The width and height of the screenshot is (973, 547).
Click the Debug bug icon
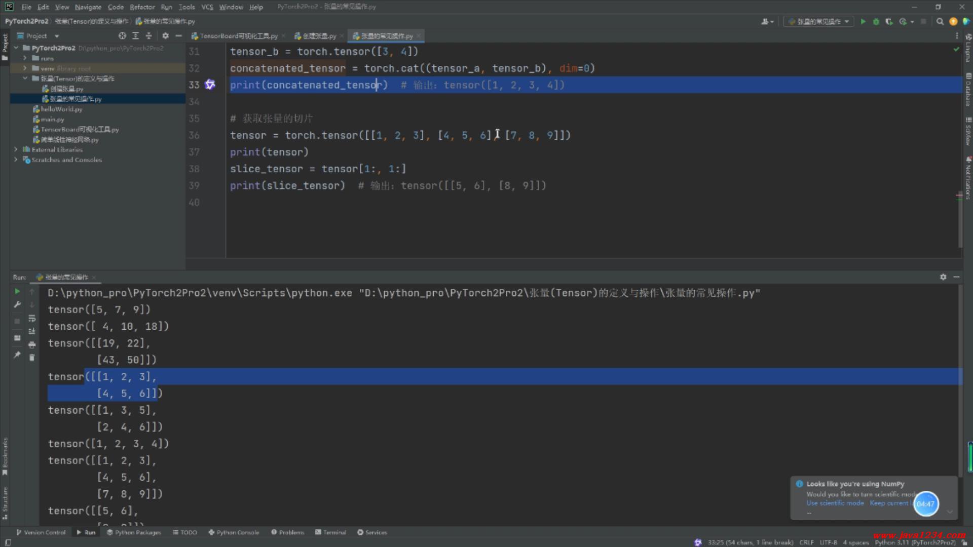[x=876, y=21]
